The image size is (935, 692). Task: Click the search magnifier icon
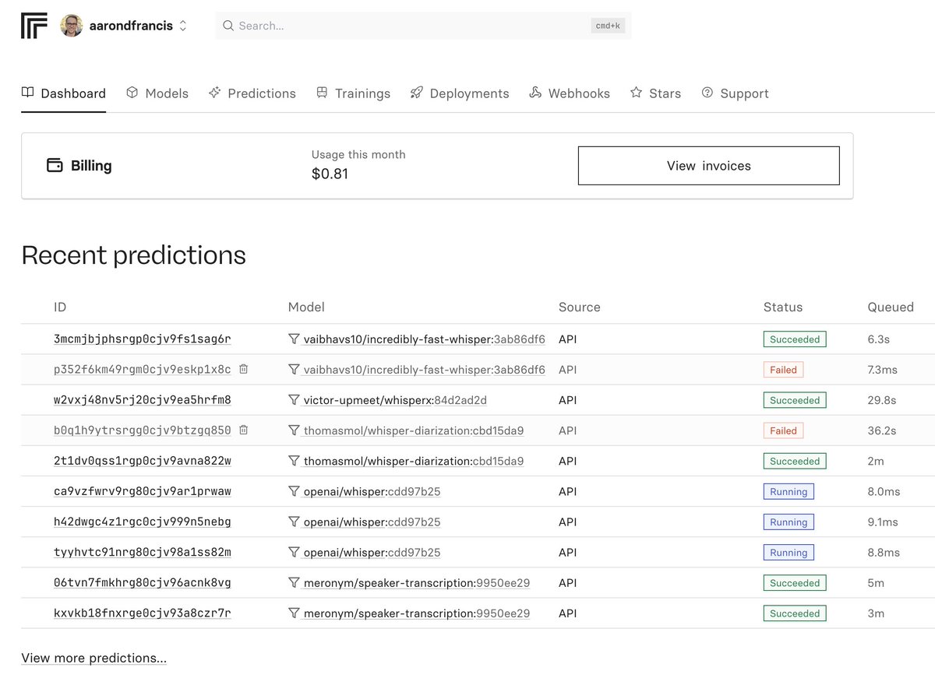228,26
